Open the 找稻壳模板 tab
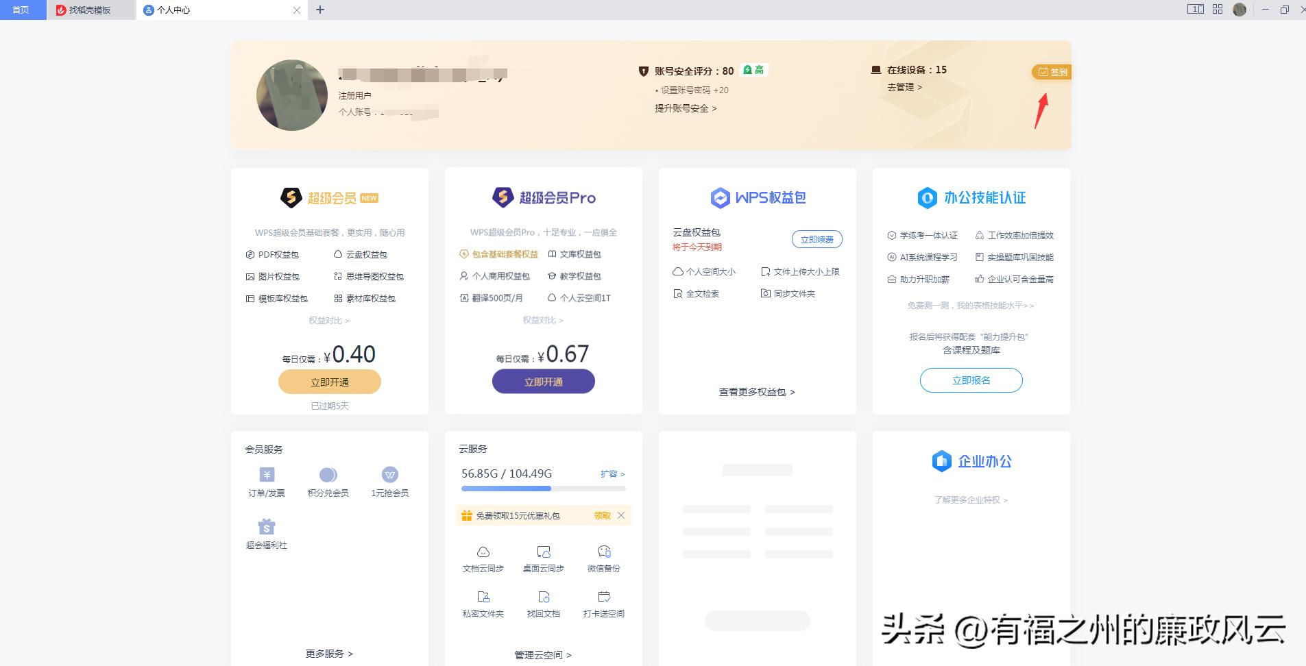Image resolution: width=1306 pixels, height=666 pixels. click(89, 10)
